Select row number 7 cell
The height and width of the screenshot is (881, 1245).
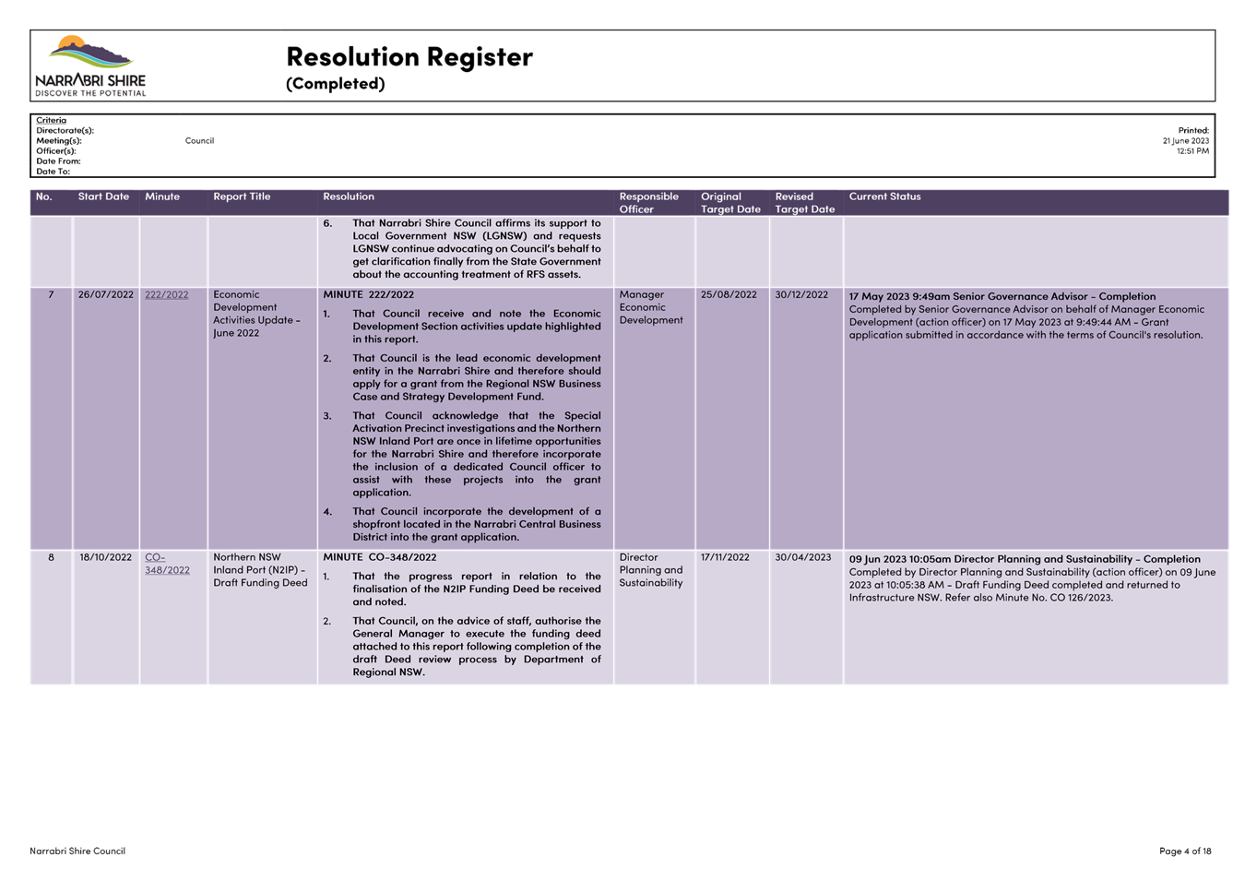coord(52,419)
